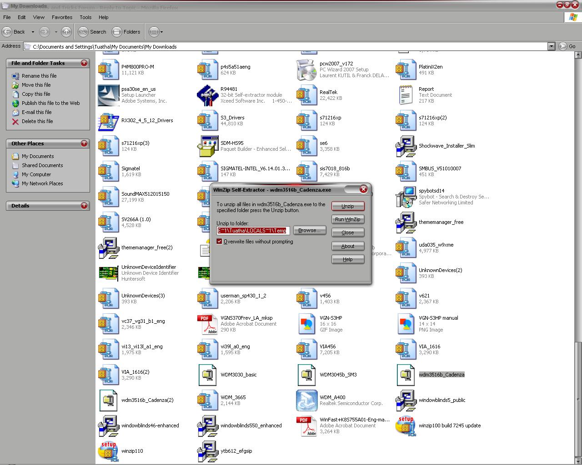Screen dimensions: 582x465
Task: Select the spybotsd14 installer icon
Action: [406, 197]
